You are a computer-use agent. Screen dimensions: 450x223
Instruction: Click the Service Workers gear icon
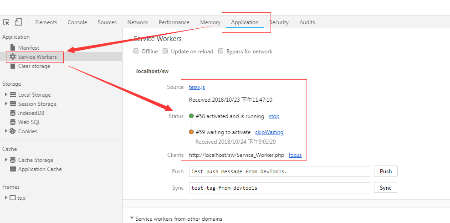click(x=13, y=57)
